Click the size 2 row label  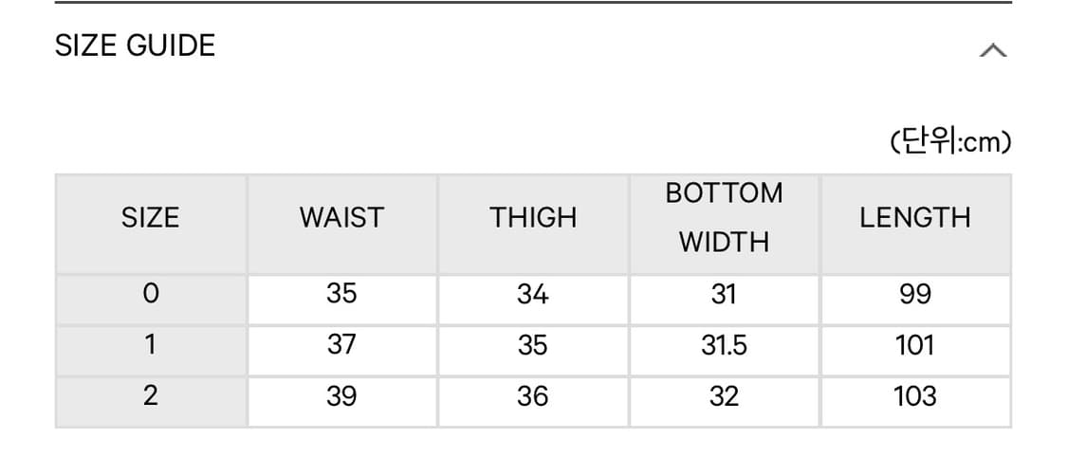tap(150, 396)
